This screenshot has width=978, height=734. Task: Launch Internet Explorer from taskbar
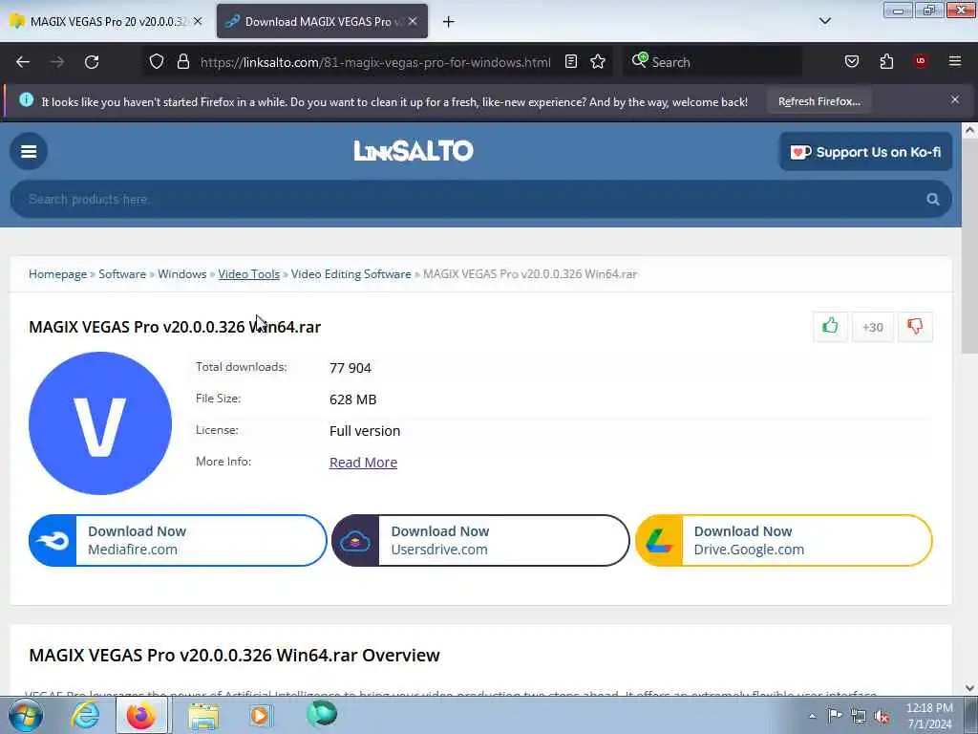coord(85,715)
